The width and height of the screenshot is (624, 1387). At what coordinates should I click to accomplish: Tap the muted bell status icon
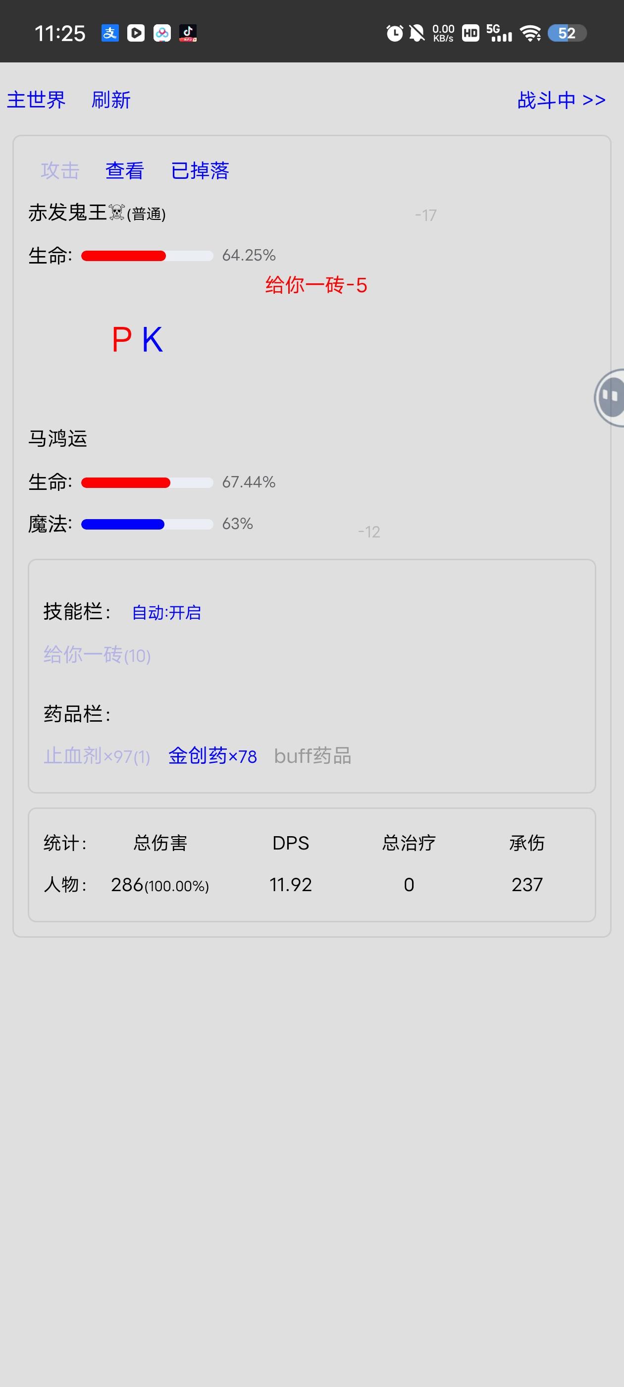[416, 33]
